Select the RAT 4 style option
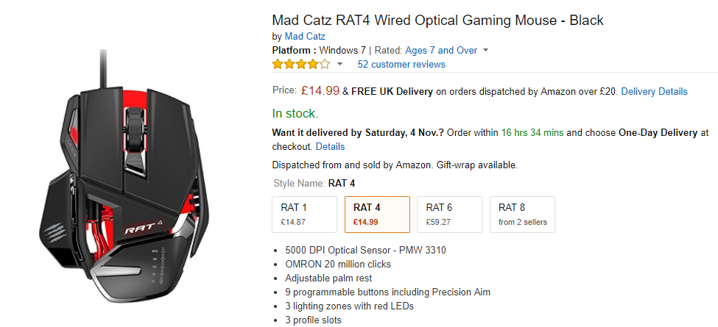This screenshot has width=718, height=327. 376,214
